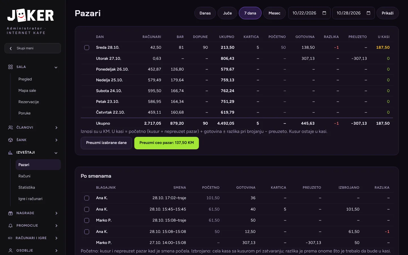Screen dimensions: 408x255
Task: Open the Pregled menu item
Action: tap(38, 79)
